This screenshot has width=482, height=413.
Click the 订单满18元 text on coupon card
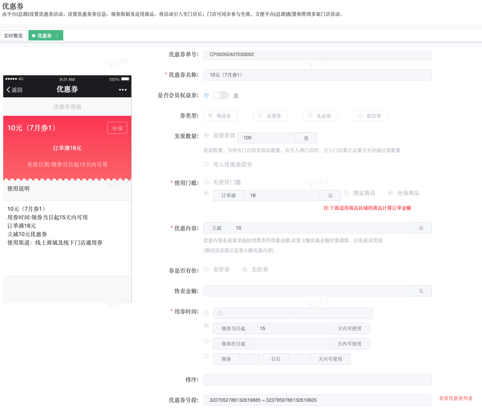pyautogui.click(x=67, y=148)
